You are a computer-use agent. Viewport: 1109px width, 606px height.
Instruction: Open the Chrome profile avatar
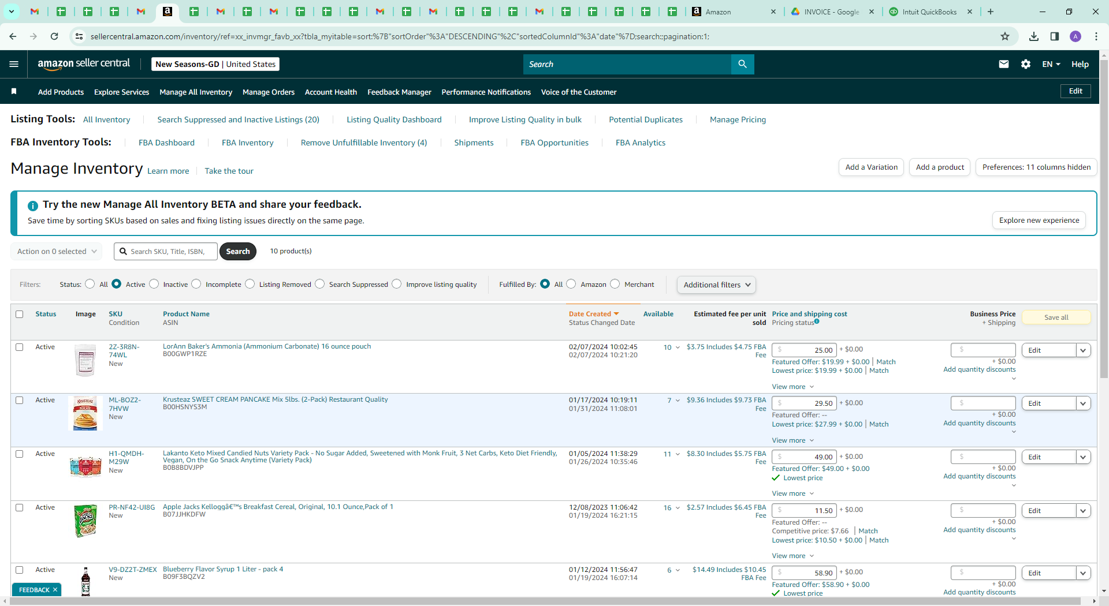coord(1075,36)
